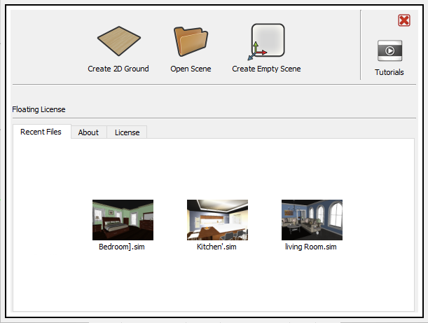The height and width of the screenshot is (323, 428).
Task: Open the Kitchen scene thumbnail
Action: click(217, 220)
